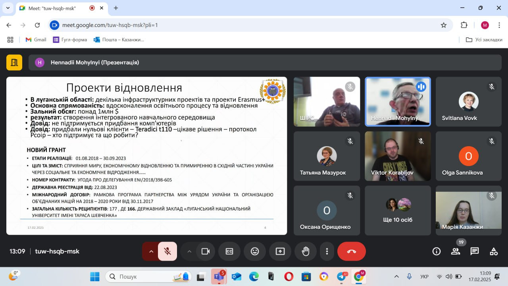Open Microsoft Teams from the taskbar

[x=219, y=276]
